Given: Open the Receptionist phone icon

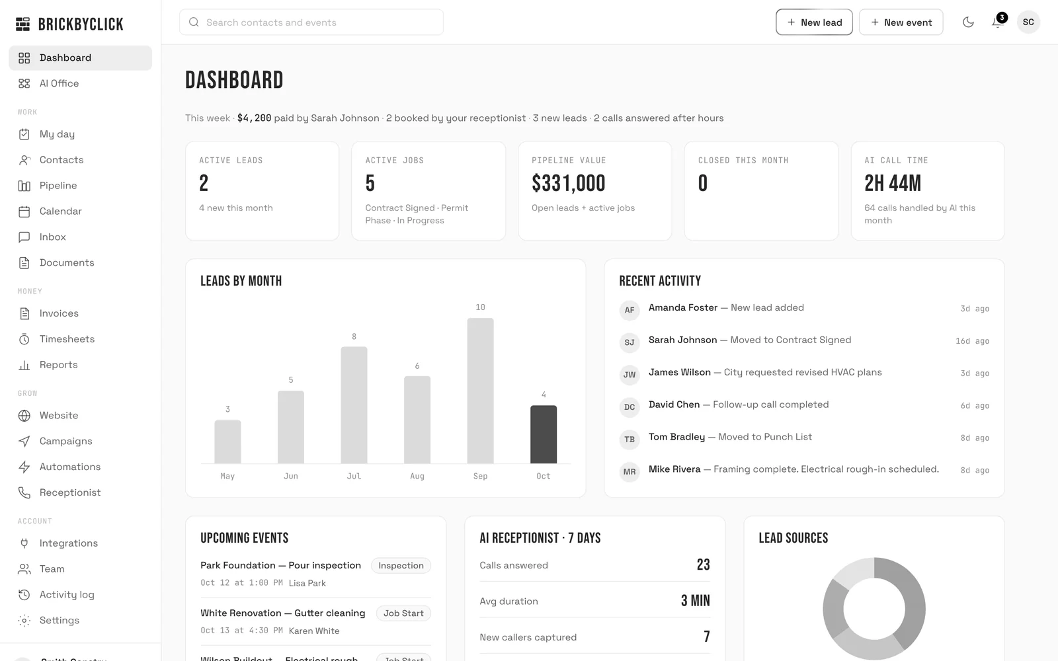Looking at the screenshot, I should pyautogui.click(x=24, y=492).
